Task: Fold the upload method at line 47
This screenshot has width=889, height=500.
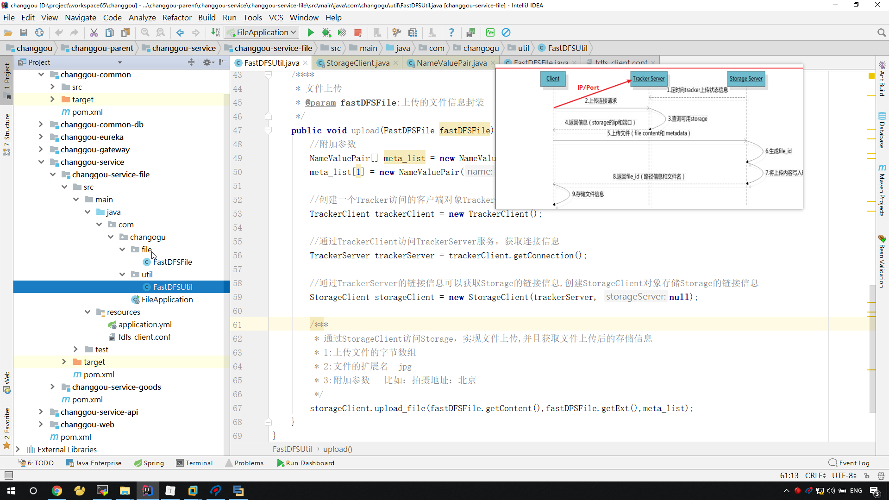Action: point(268,131)
